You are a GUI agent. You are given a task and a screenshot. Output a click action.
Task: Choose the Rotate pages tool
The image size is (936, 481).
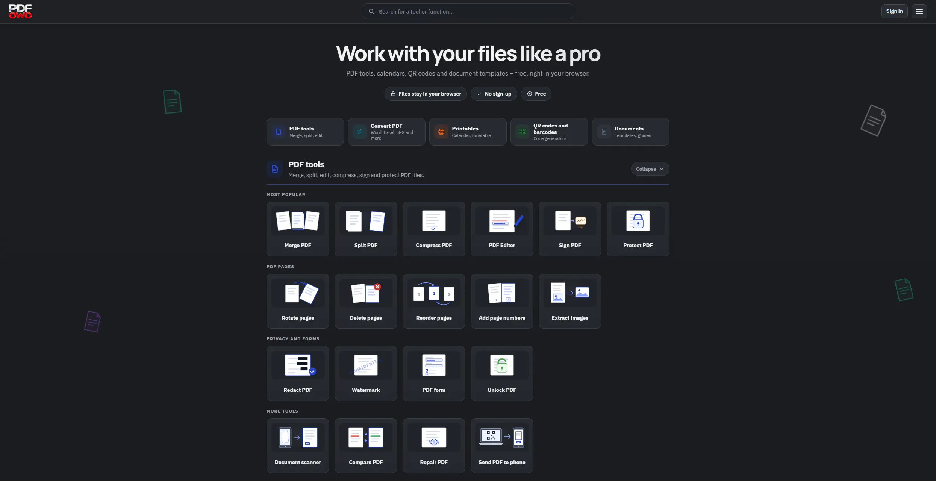click(x=298, y=301)
